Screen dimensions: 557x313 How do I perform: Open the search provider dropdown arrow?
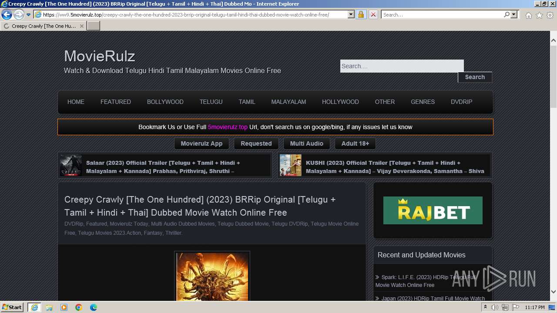[514, 15]
